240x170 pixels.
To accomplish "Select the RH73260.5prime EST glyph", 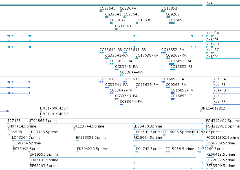I will [x=199, y=152].
